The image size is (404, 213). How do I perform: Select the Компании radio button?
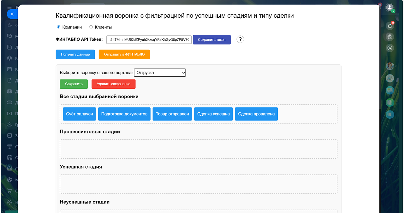point(59,27)
